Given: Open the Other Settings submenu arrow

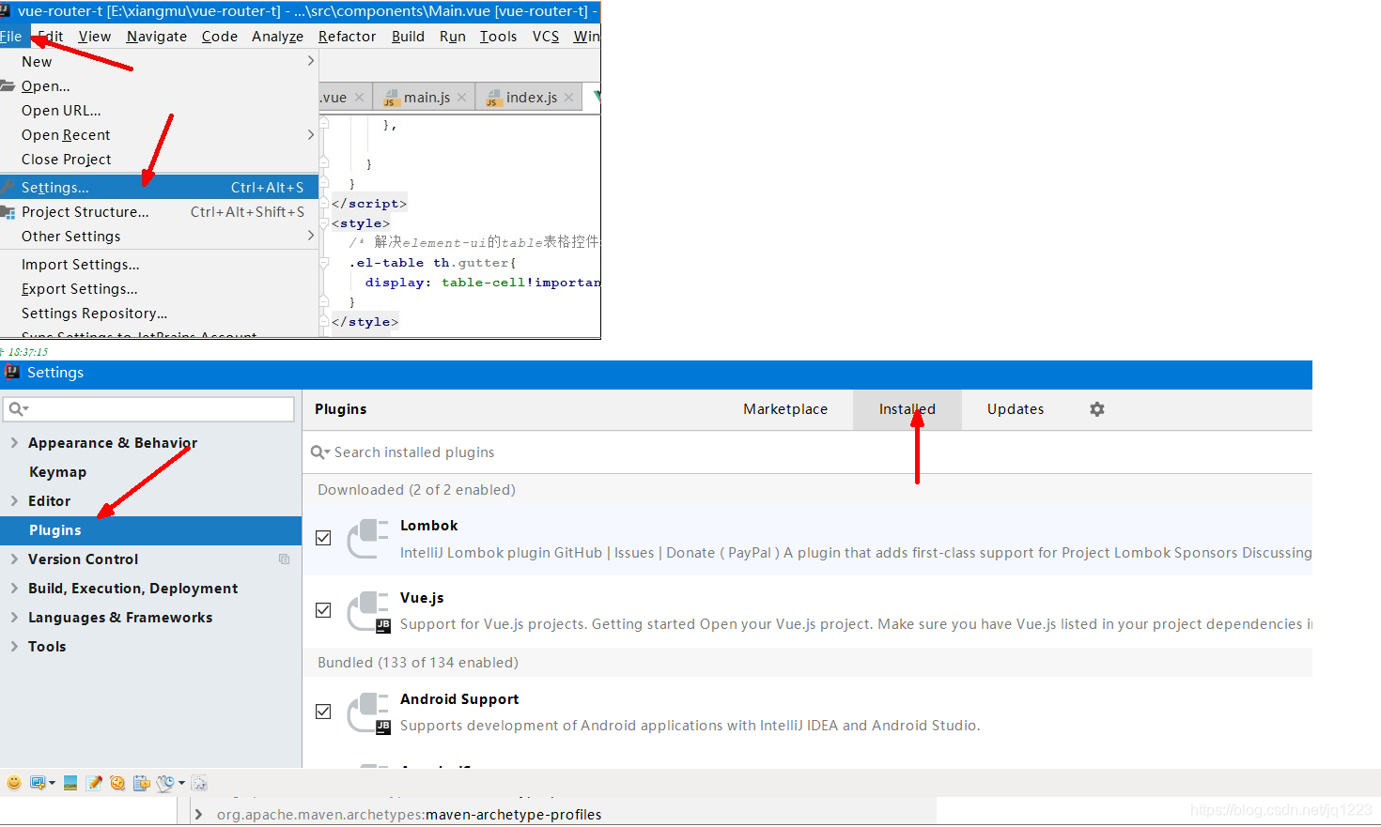Looking at the screenshot, I should point(311,236).
